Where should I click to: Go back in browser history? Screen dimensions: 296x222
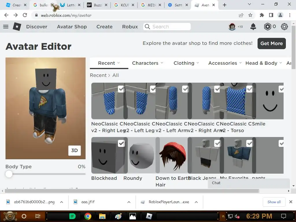6,15
